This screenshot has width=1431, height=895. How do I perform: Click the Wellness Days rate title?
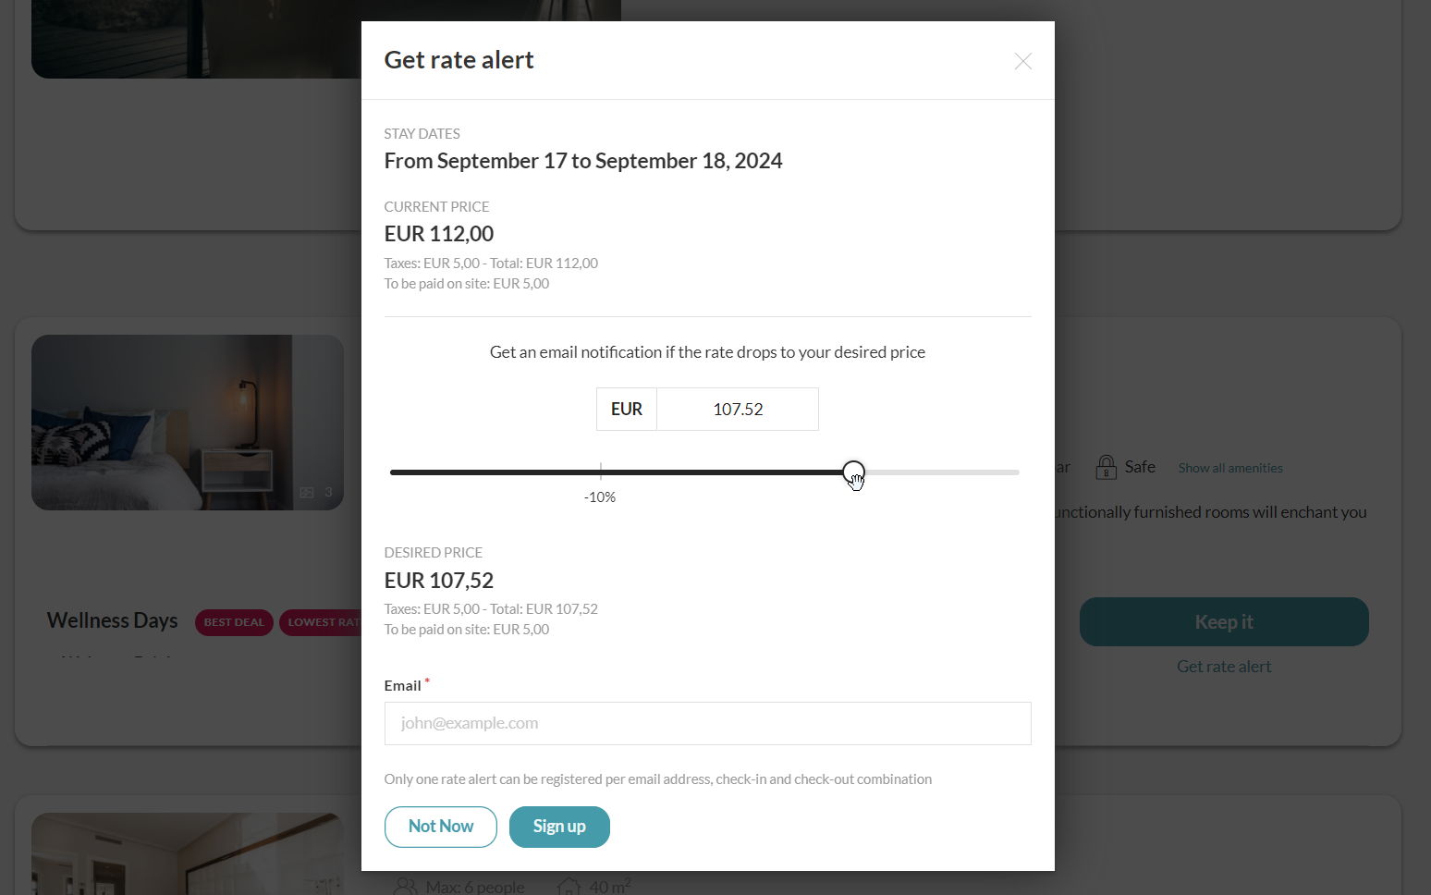(x=112, y=620)
